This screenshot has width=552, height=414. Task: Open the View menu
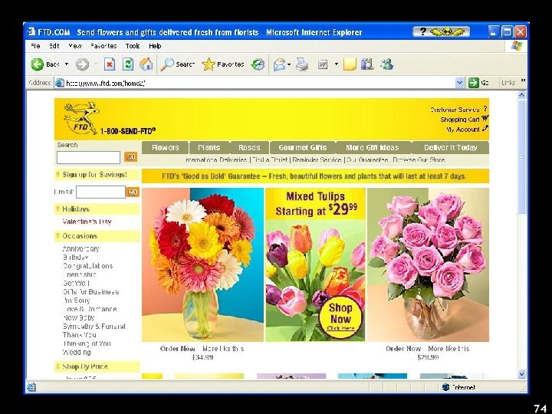(x=75, y=46)
